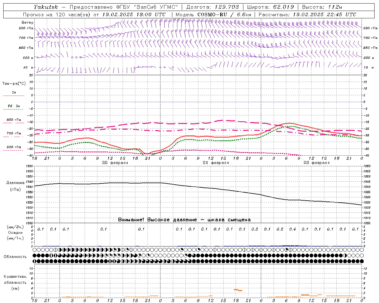The image size is (379, 303).
Task: Click the Yakutsk station title
Action: (x=46, y=7)
